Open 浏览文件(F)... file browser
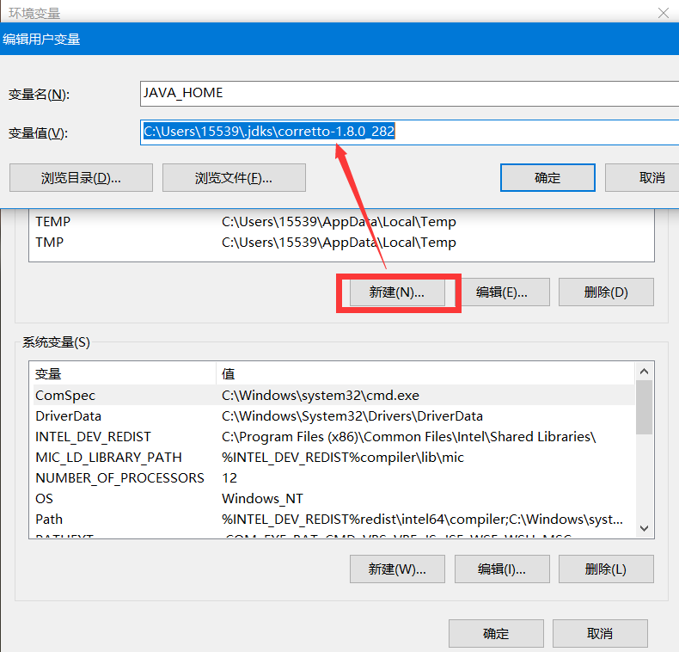 (234, 178)
